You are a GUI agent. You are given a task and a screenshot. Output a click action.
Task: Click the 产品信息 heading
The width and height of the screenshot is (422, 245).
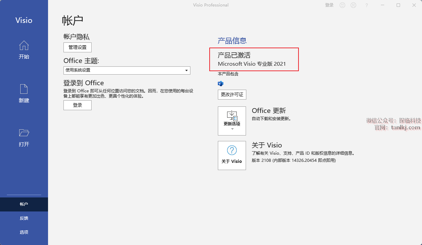coord(232,40)
